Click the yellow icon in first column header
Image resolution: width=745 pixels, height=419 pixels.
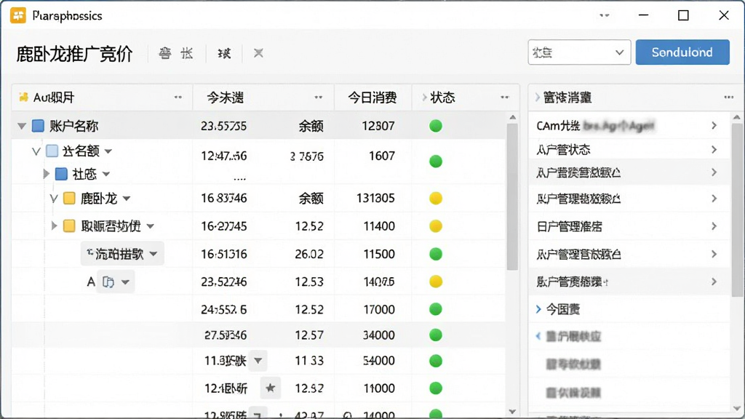[23, 97]
